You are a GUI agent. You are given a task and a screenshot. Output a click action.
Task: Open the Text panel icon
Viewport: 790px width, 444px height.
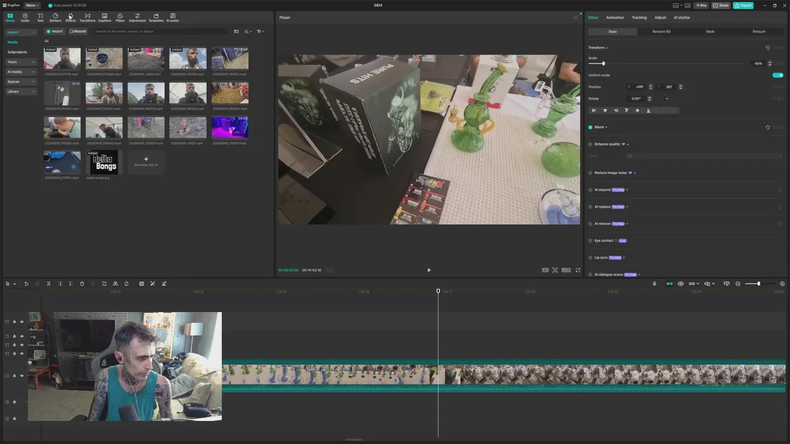pos(40,17)
